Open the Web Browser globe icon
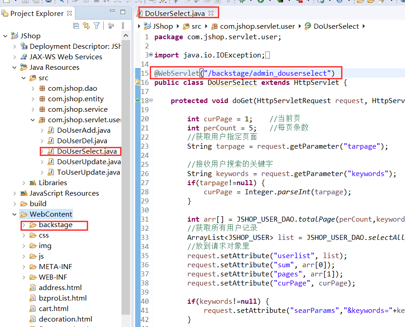Image resolution: width=405 pixels, height=327 pixels. [x=321, y=2]
